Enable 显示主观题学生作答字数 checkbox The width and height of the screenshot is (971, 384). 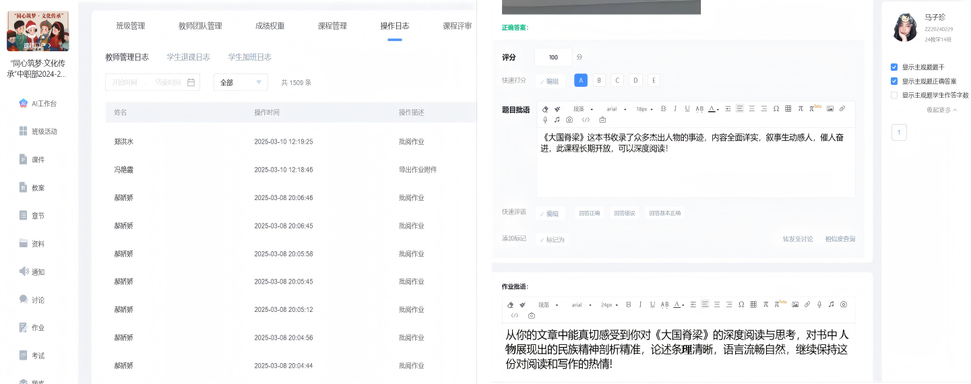[x=894, y=95]
